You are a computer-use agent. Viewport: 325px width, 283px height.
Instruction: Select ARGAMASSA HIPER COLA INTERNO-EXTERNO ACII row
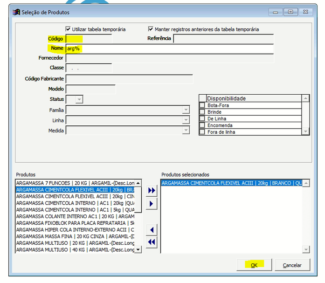tap(75, 230)
